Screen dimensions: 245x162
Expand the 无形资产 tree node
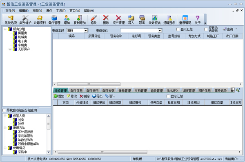click(10, 49)
